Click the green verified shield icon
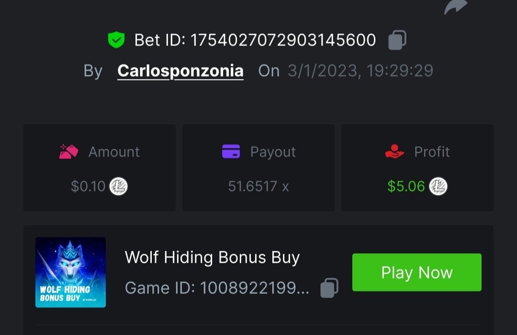This screenshot has height=335, width=517. [x=116, y=40]
